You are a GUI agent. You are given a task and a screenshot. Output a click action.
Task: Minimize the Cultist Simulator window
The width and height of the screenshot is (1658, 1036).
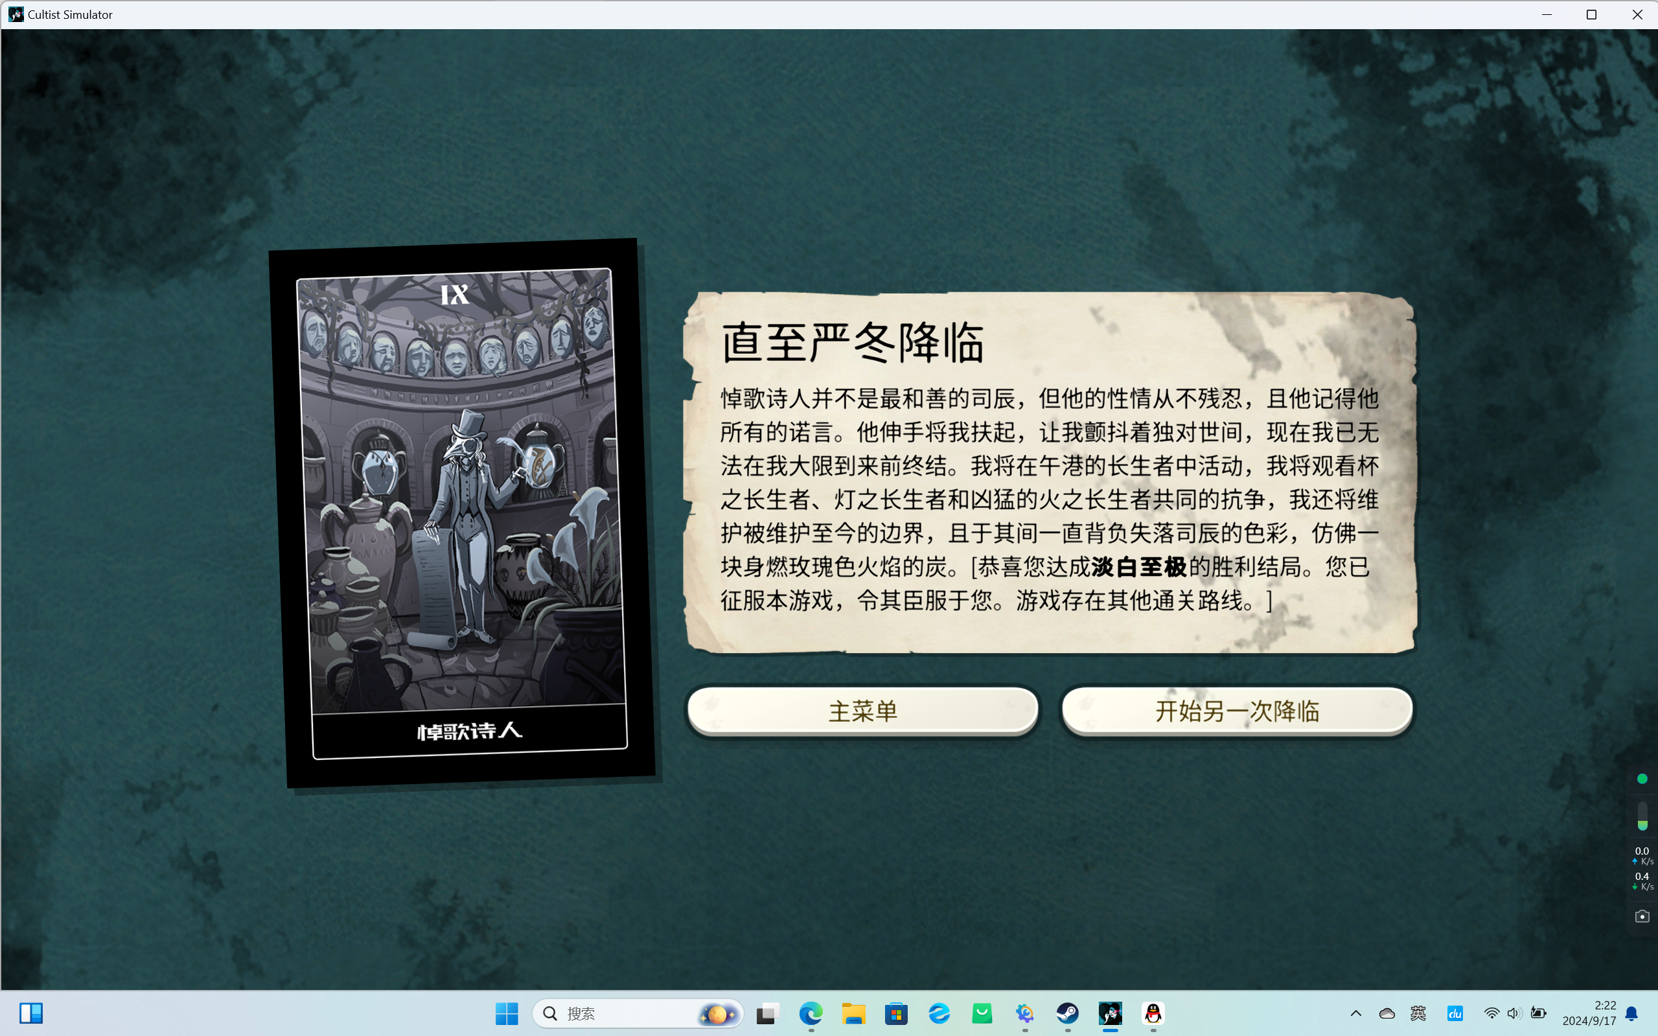[1547, 14]
